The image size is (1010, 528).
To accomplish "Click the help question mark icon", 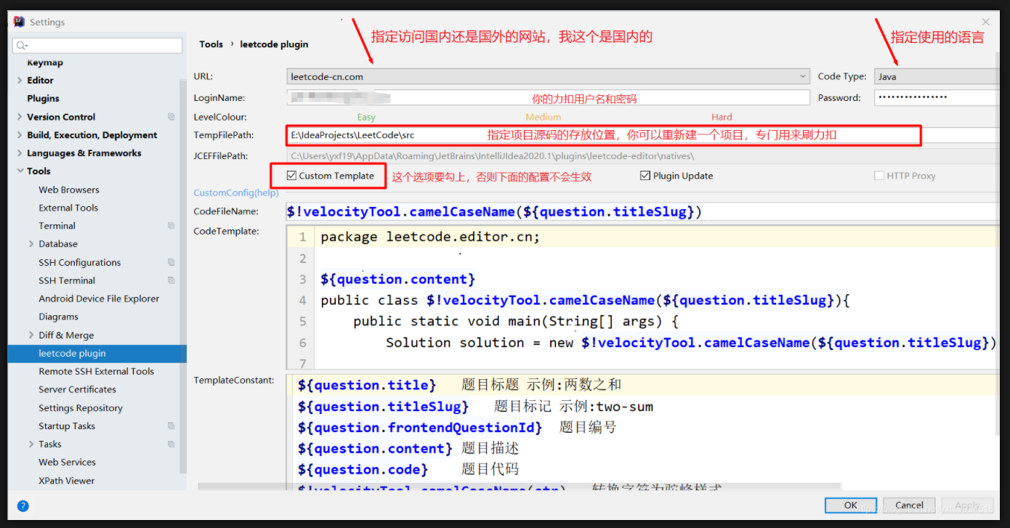I will [x=23, y=506].
